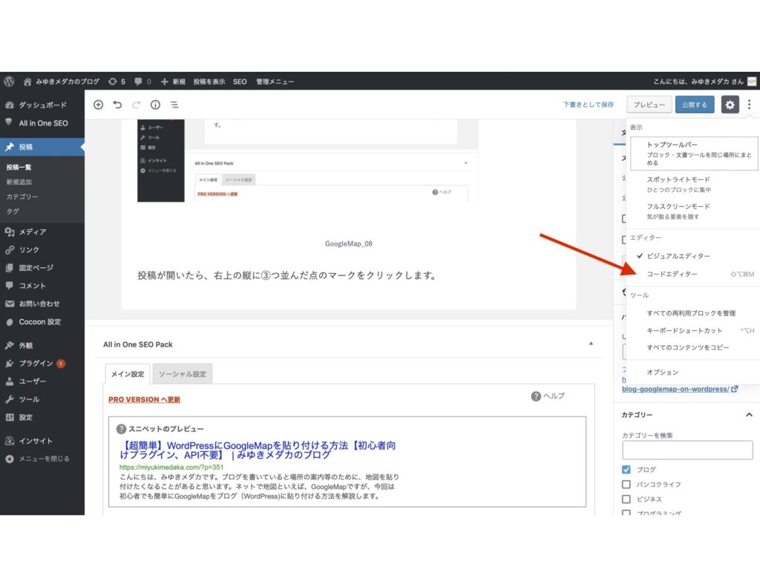Open the All in One SEO sidebar item

42,123
